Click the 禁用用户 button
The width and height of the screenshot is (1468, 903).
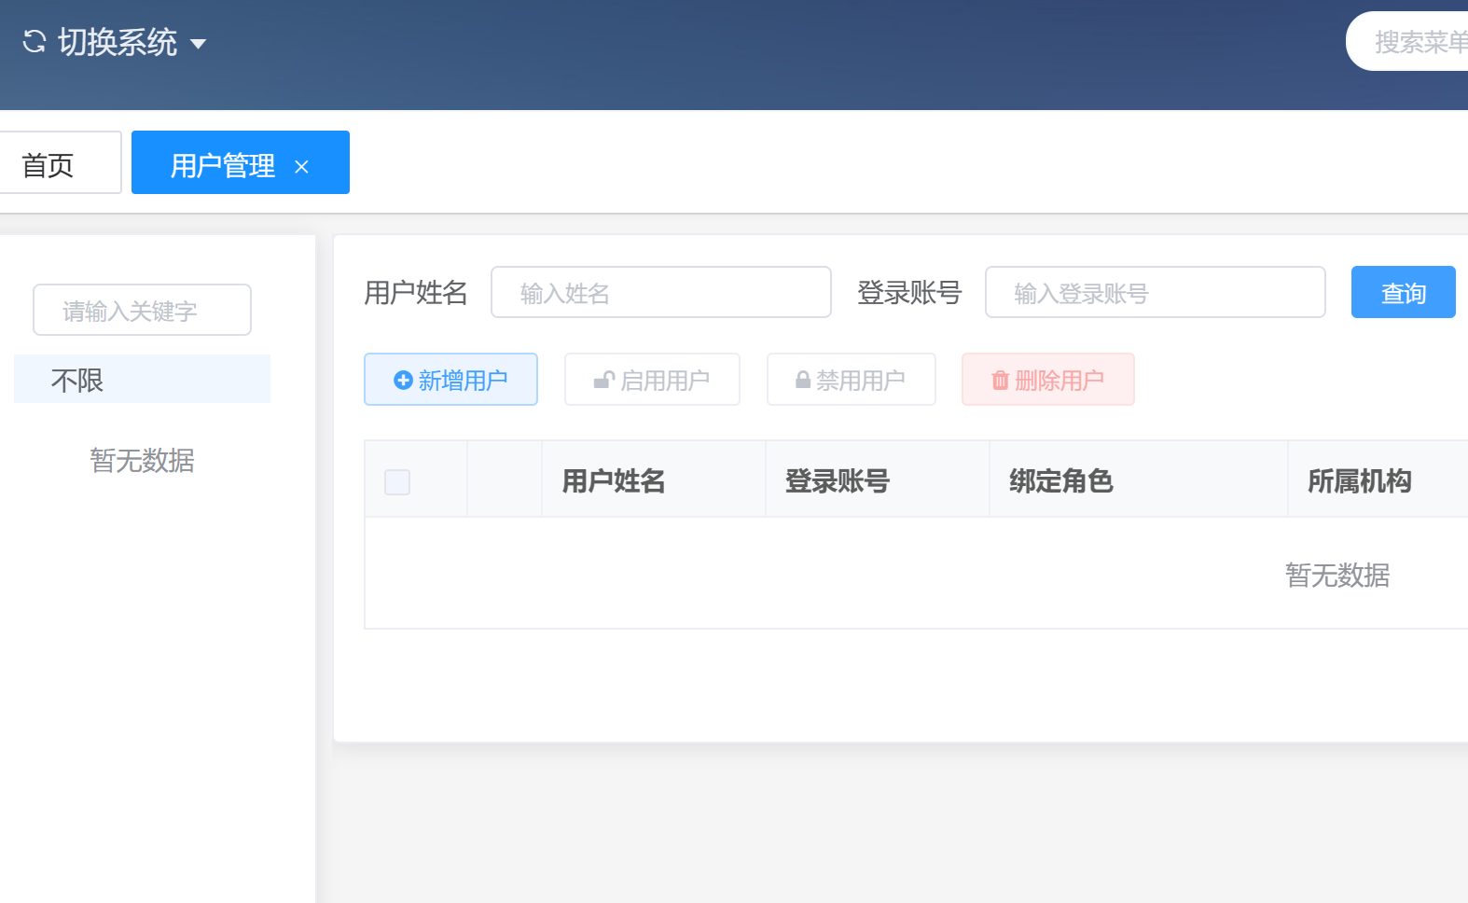point(852,379)
